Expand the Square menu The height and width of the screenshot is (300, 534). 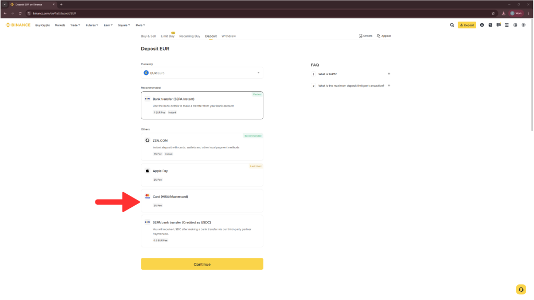click(124, 25)
